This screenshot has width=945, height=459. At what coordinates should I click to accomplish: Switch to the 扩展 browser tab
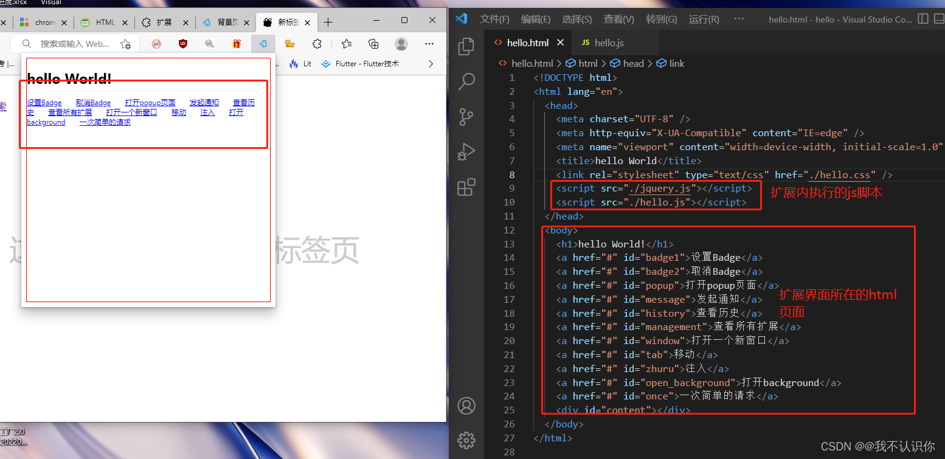(164, 22)
